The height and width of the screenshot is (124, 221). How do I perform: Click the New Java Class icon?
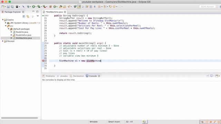coord(55,7)
